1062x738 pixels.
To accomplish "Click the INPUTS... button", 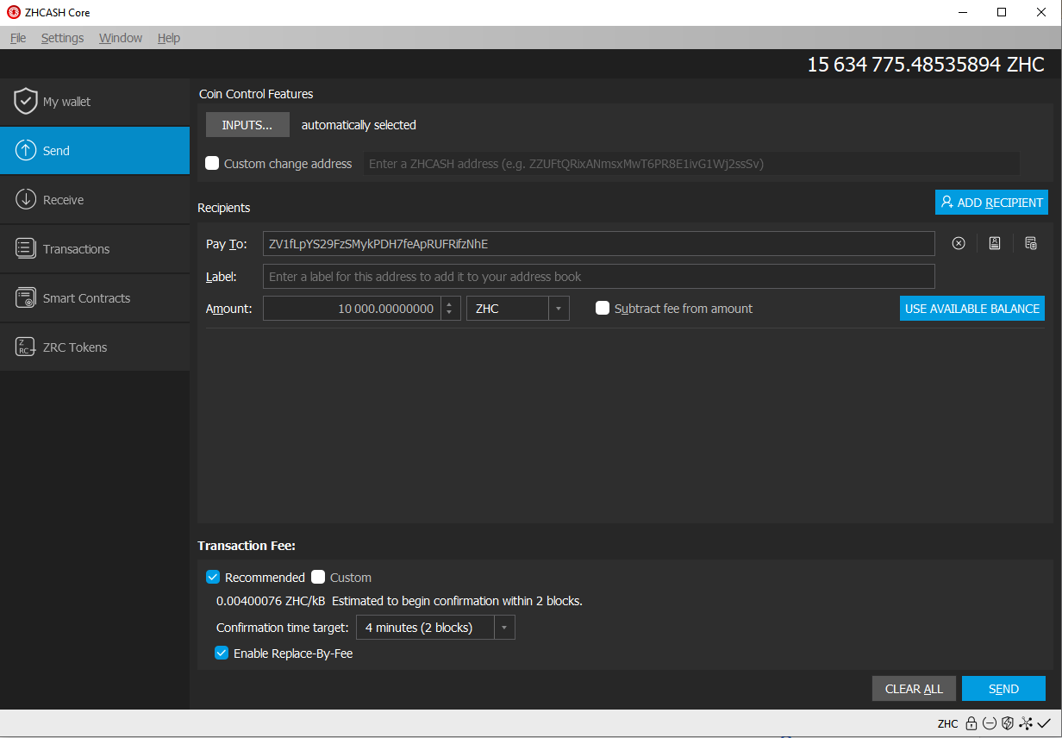I will [247, 125].
